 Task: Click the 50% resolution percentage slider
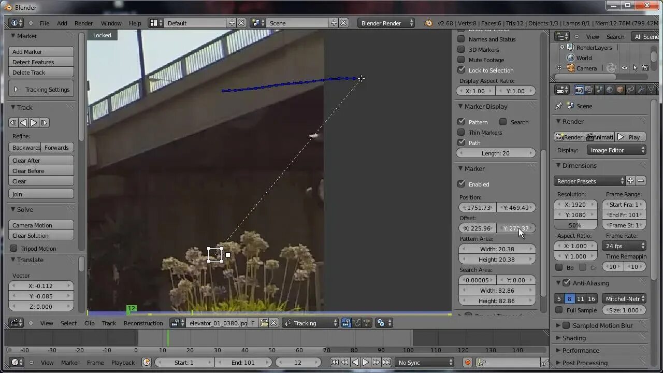[575, 225]
